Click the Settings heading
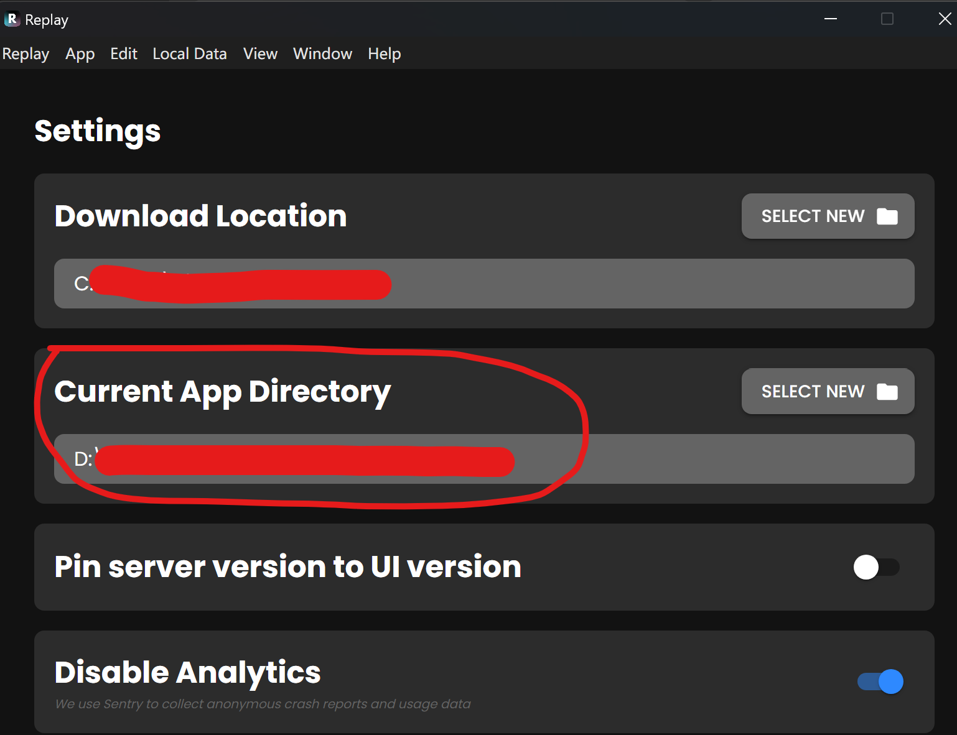The width and height of the screenshot is (957, 735). (98, 132)
